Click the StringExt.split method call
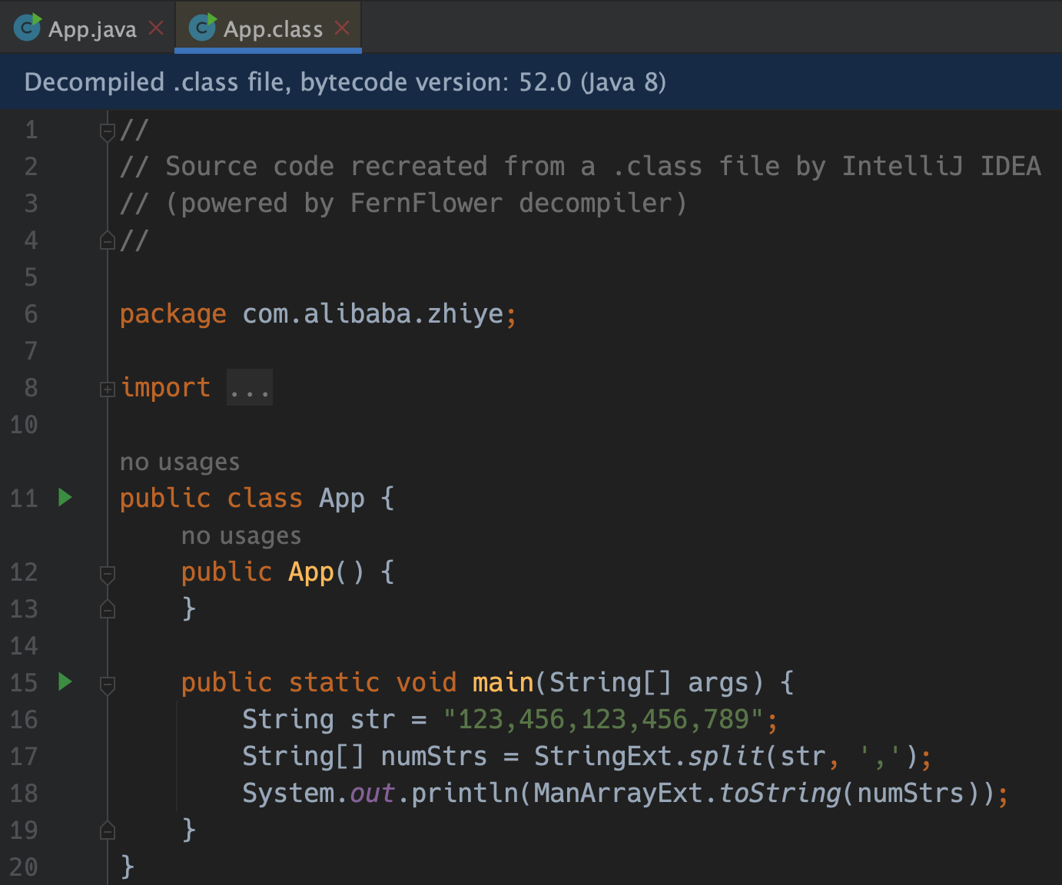 (725, 757)
